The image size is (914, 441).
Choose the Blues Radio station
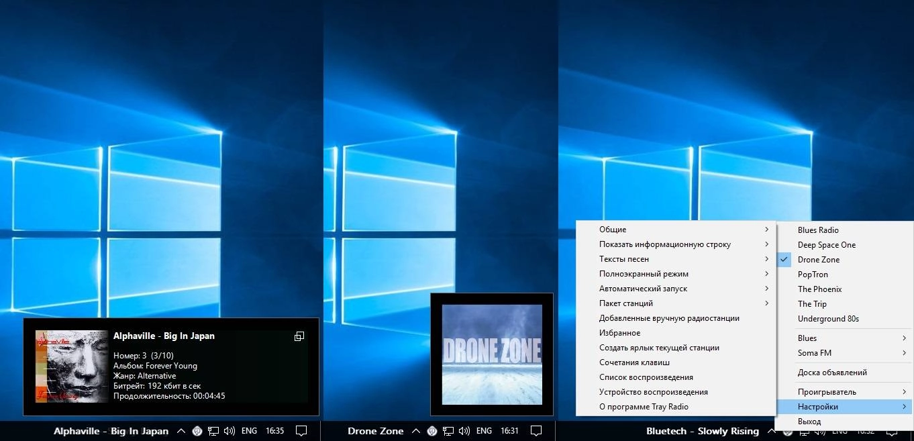[x=845, y=230]
